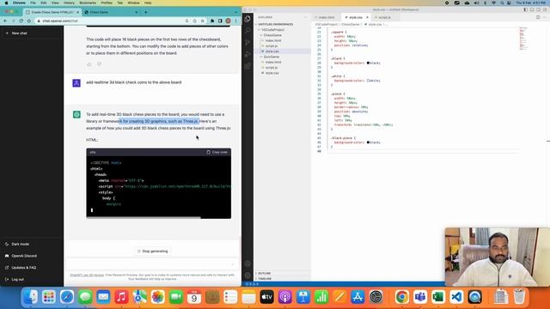
Task: Open Extensions view in VS Code activity bar
Action: pyautogui.click(x=247, y=66)
